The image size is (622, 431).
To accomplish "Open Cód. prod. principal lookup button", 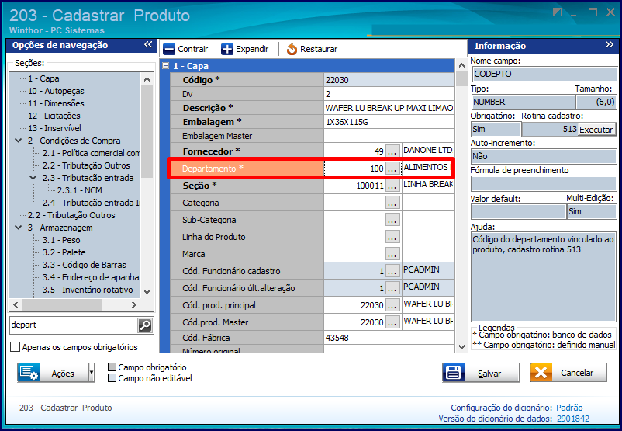I will (392, 305).
